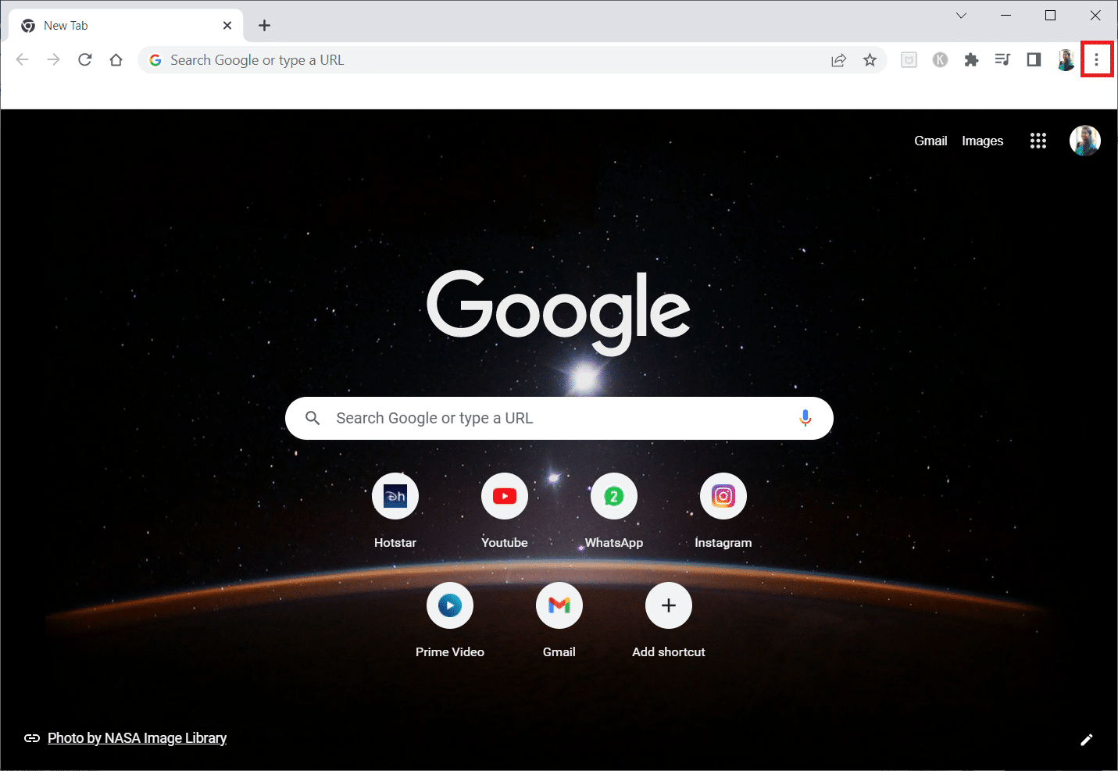The image size is (1118, 771).
Task: Click the K extension icon
Action: (940, 60)
